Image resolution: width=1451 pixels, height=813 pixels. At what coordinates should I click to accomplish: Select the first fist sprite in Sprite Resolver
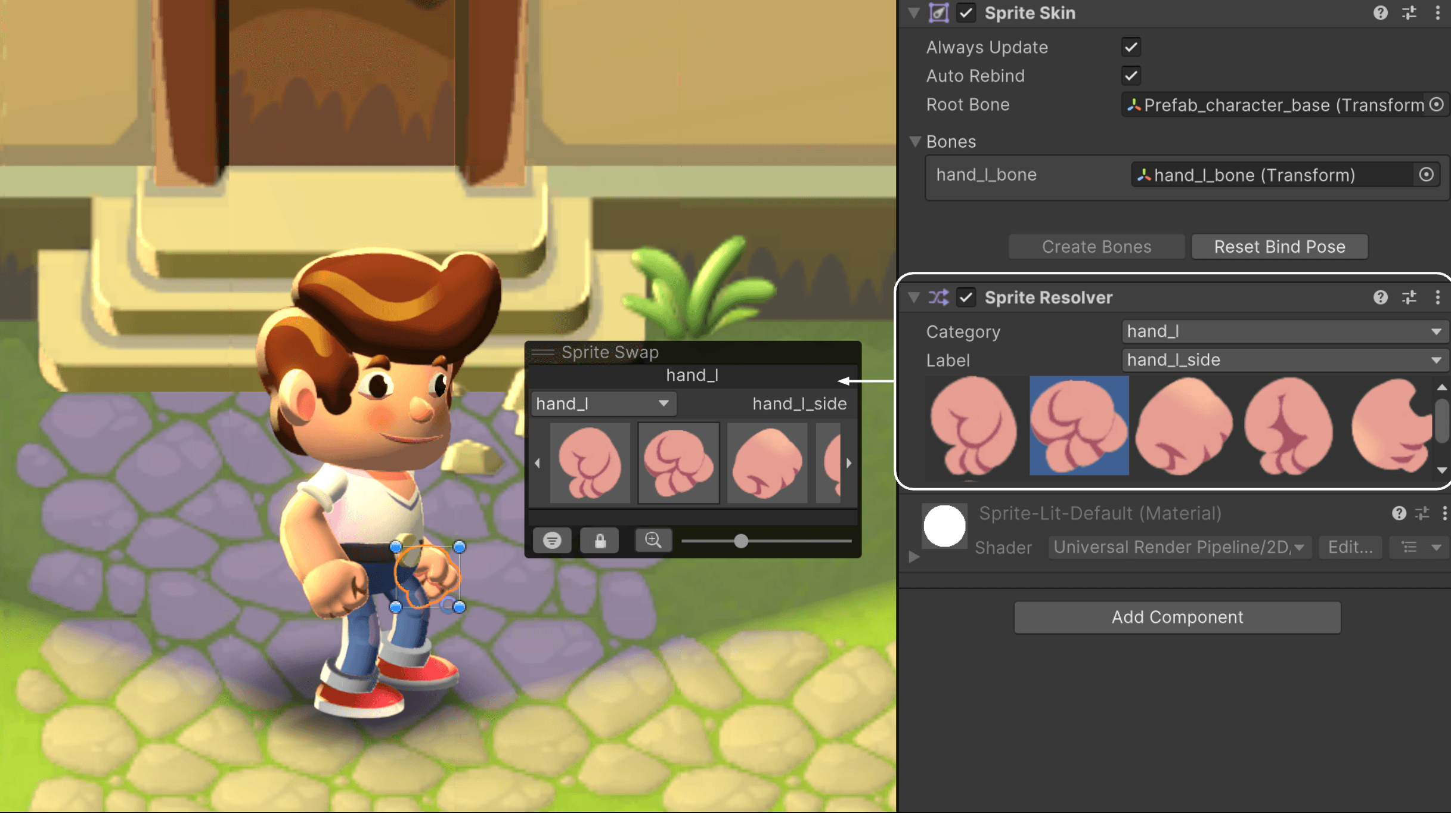click(973, 426)
